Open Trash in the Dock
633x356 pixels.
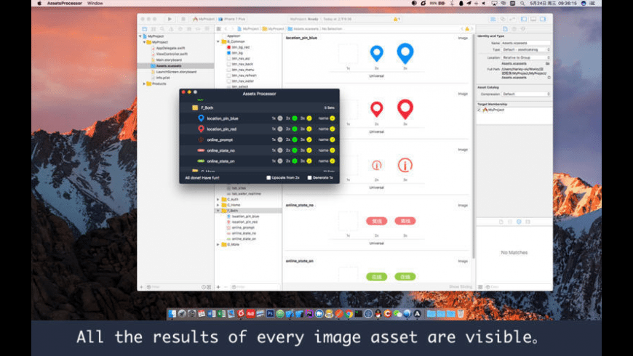point(461,314)
